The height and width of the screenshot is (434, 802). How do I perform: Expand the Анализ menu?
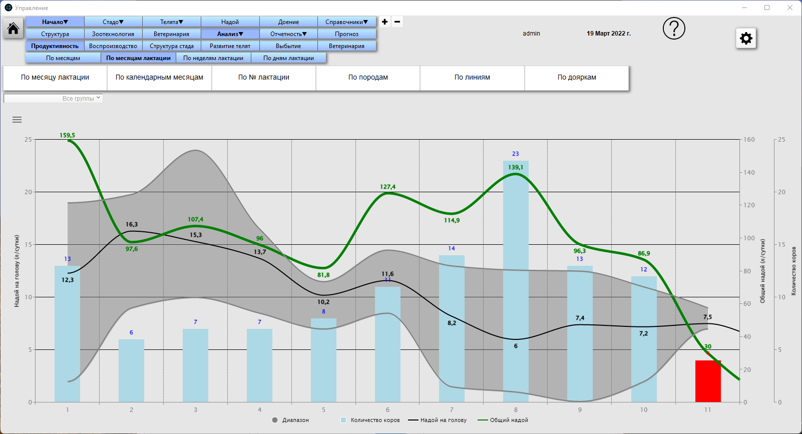(230, 34)
